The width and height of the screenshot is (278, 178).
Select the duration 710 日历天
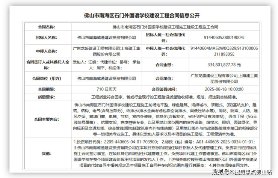[x=107, y=89]
